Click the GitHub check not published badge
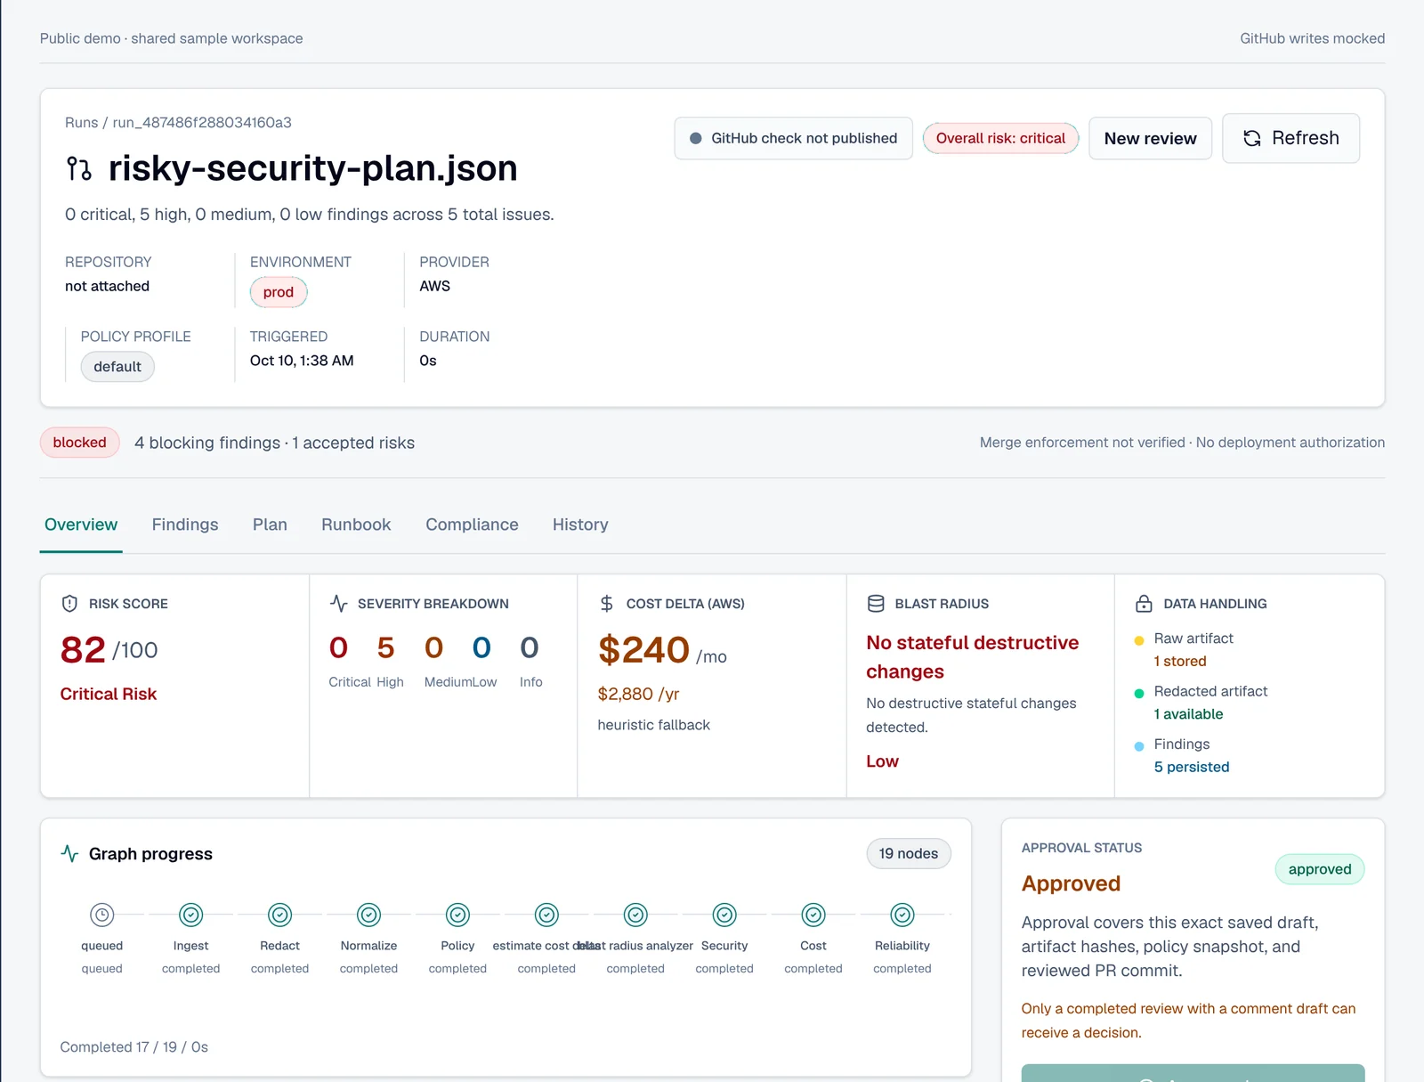This screenshot has height=1082, width=1424. click(793, 138)
